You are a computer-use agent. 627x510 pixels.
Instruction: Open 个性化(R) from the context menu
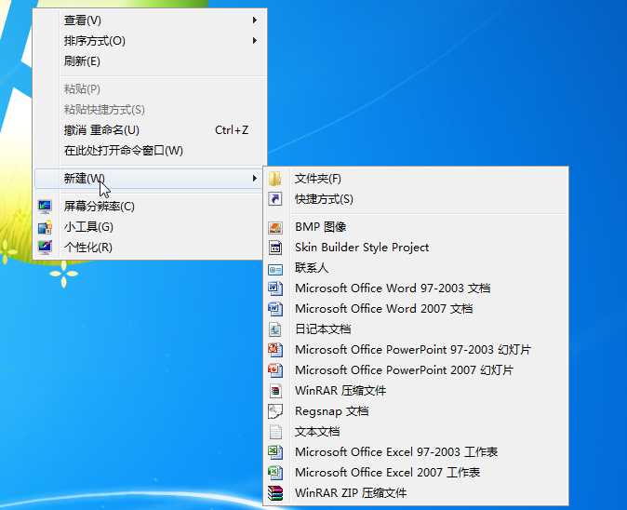pos(148,248)
